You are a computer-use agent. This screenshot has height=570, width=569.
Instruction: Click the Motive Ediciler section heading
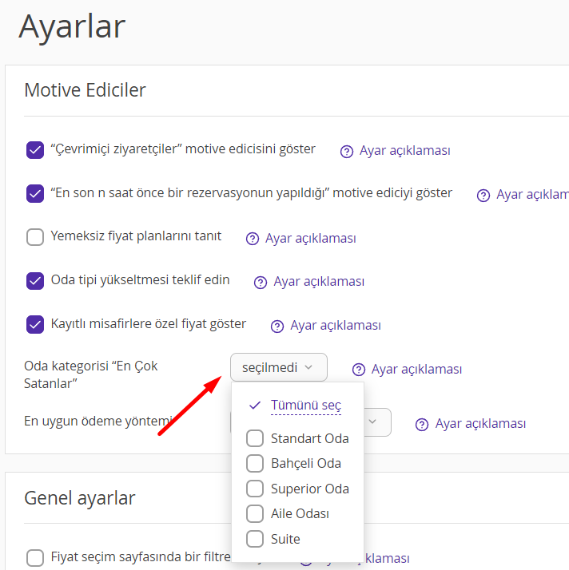click(85, 90)
